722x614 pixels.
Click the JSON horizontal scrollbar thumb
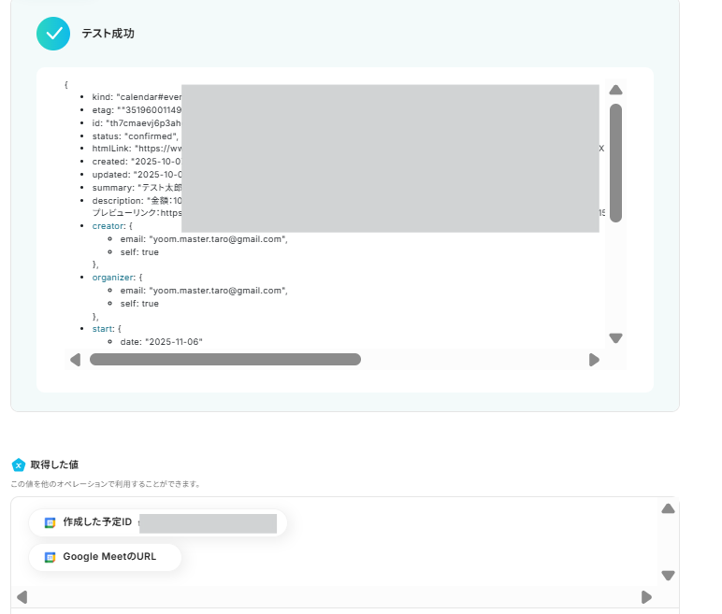[225, 360]
